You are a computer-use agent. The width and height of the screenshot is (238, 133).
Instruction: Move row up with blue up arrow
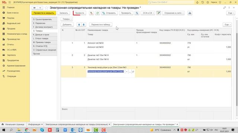[79, 25]
